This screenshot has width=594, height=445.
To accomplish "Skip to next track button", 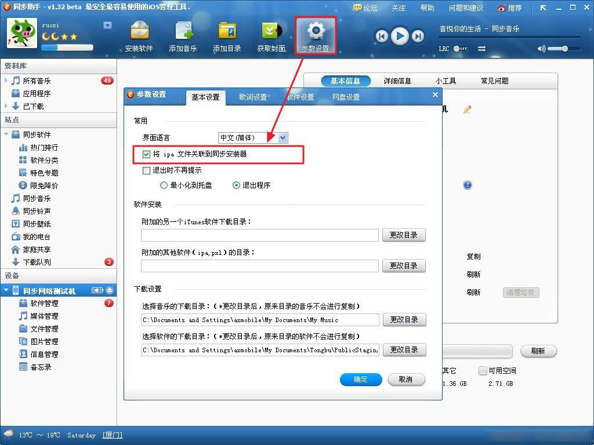I will click(418, 37).
